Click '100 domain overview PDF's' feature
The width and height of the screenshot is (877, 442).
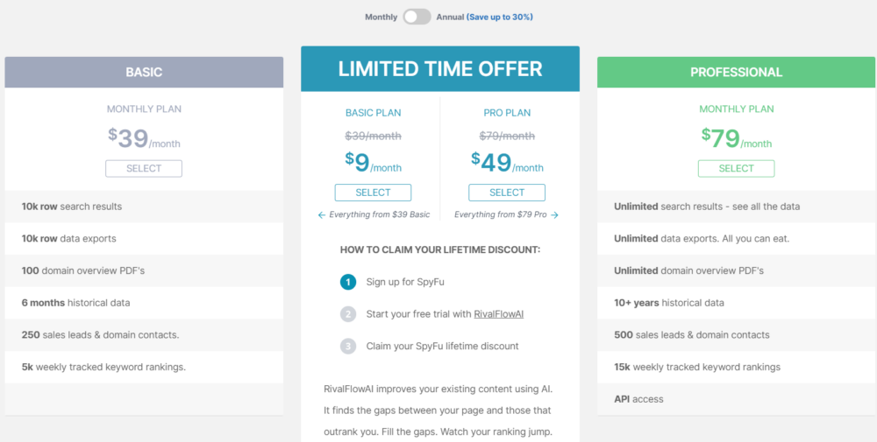(x=144, y=270)
